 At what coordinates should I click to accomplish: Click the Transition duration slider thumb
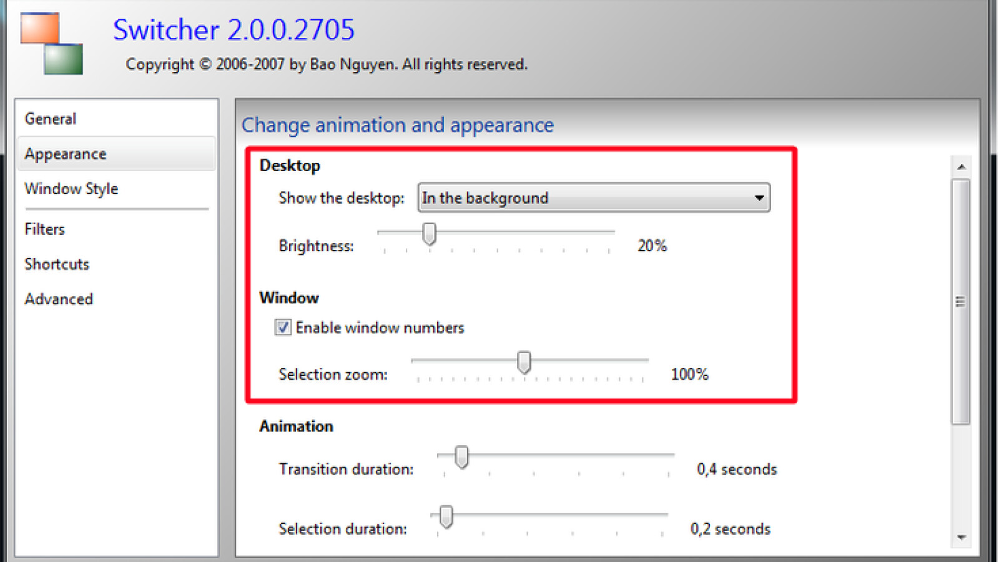[x=461, y=458]
